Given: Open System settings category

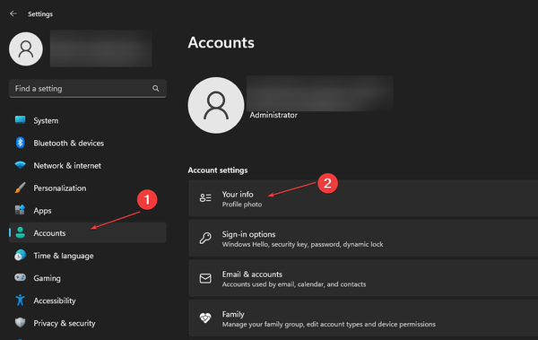Looking at the screenshot, I should pos(88,120).
